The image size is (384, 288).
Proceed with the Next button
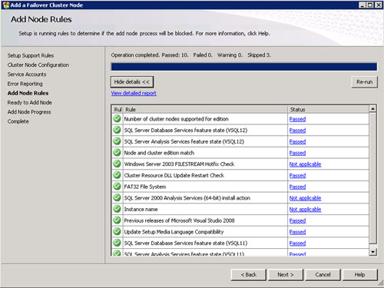(x=286, y=275)
